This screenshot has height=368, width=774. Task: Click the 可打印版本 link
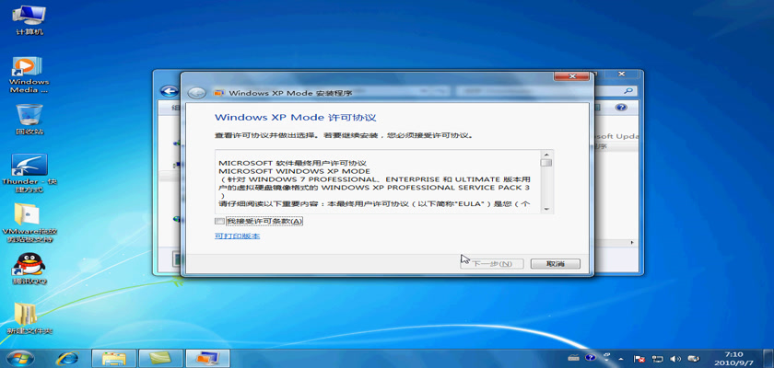237,236
